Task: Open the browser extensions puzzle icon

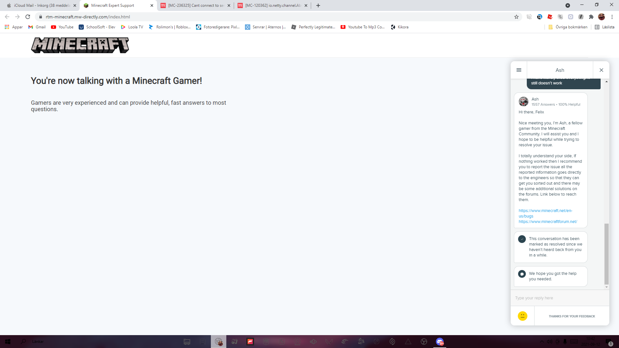Action: pos(591,17)
